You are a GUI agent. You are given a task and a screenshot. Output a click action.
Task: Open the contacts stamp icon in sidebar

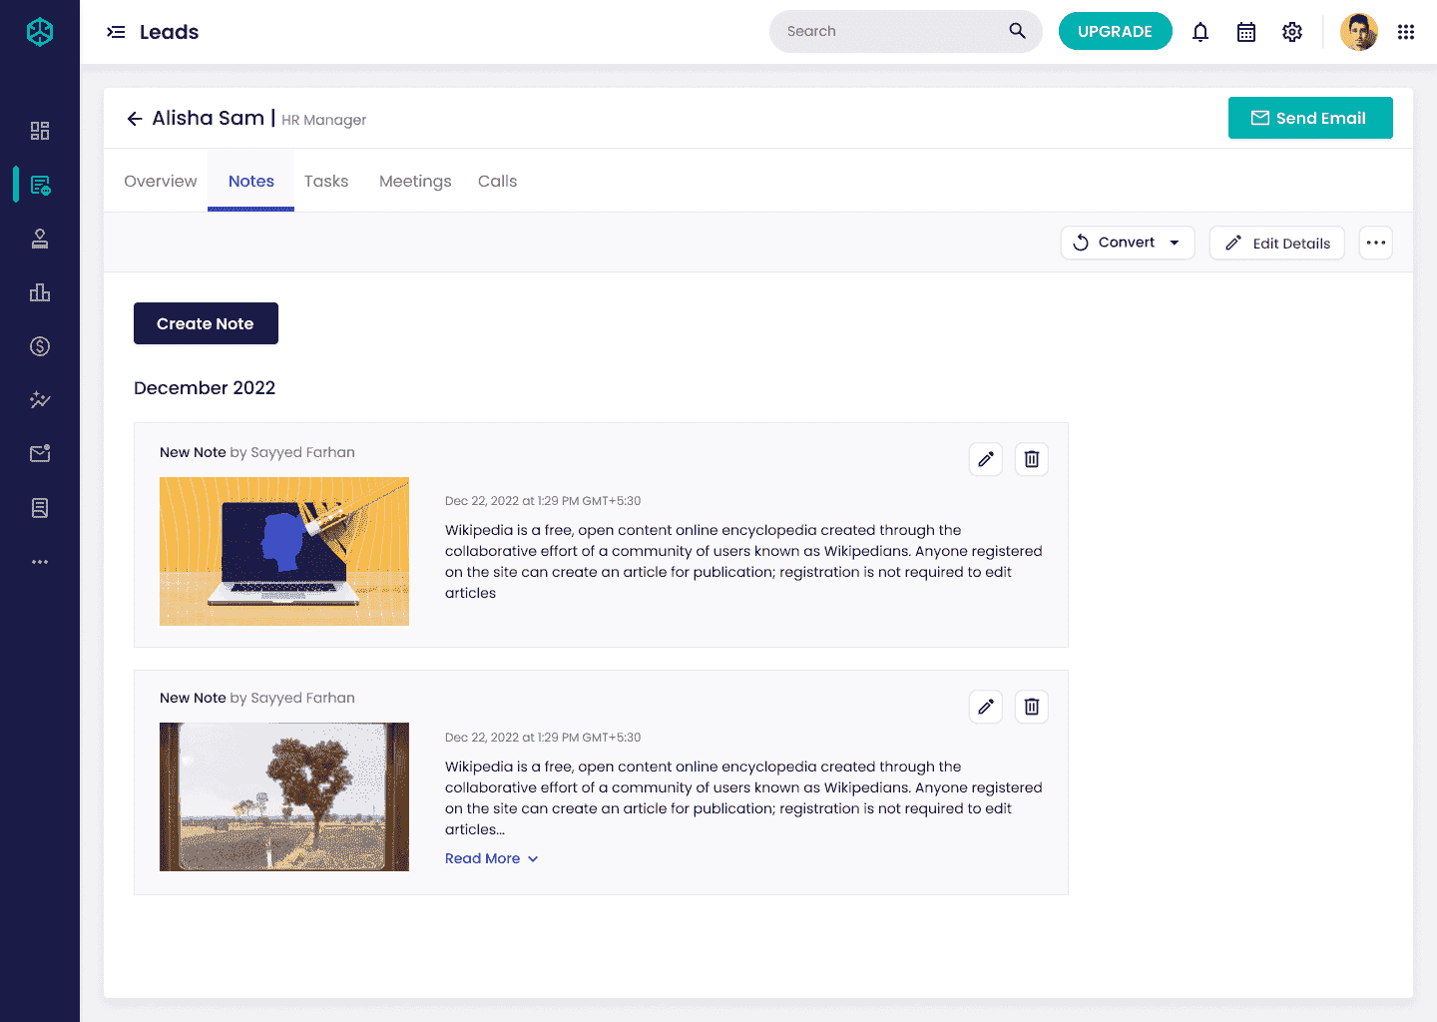click(x=40, y=239)
